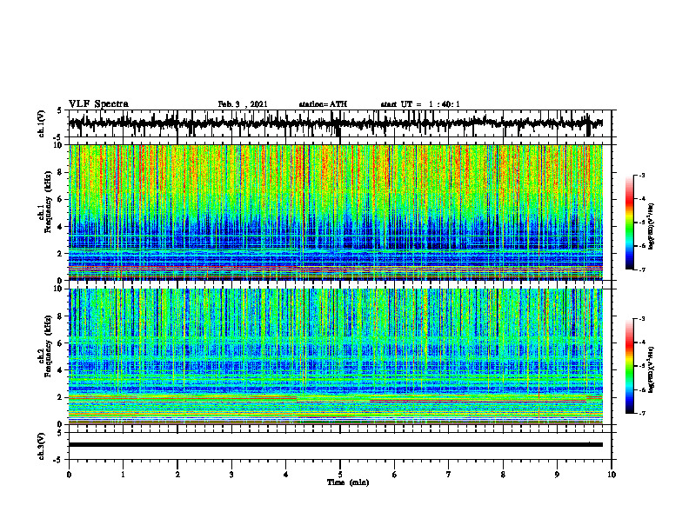
Task: Click the "ch.1(V)" waveform axis label
Action: 42,123
